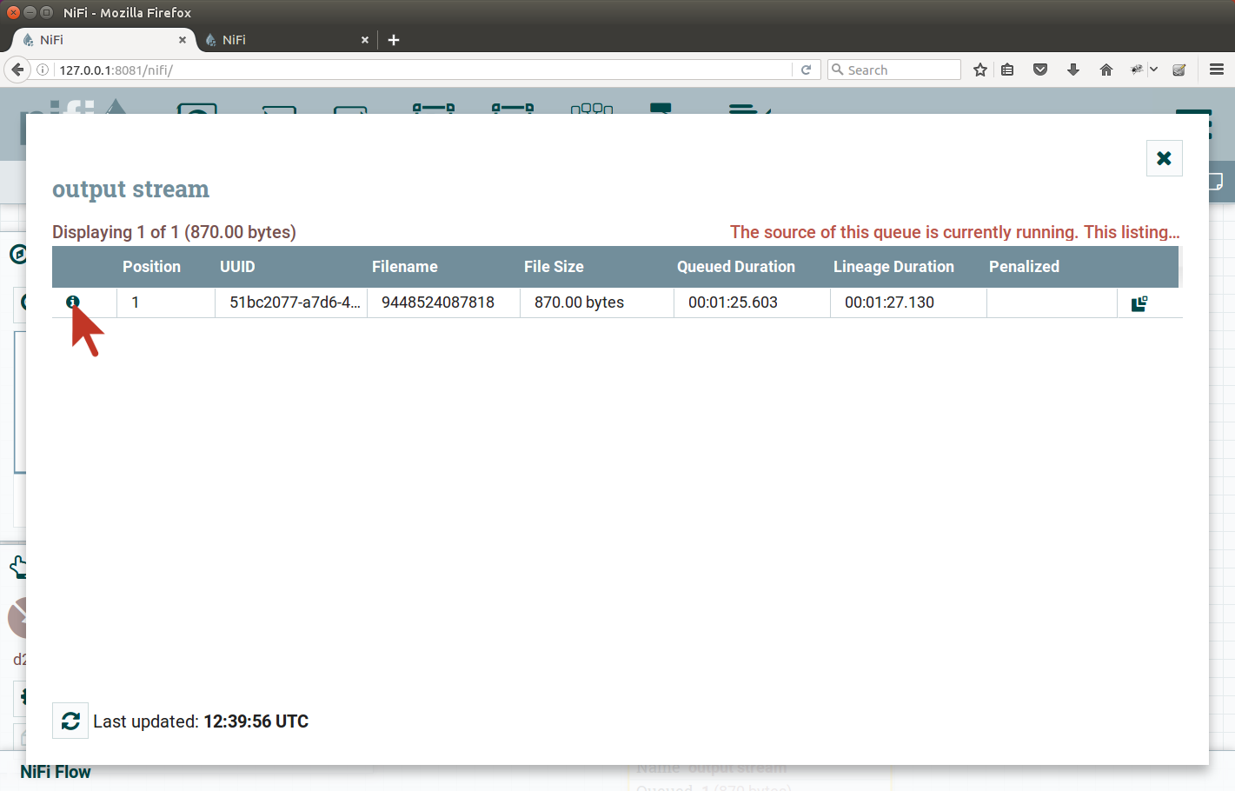
Task: Open Firefox downloads arrow icon
Action: (1073, 70)
